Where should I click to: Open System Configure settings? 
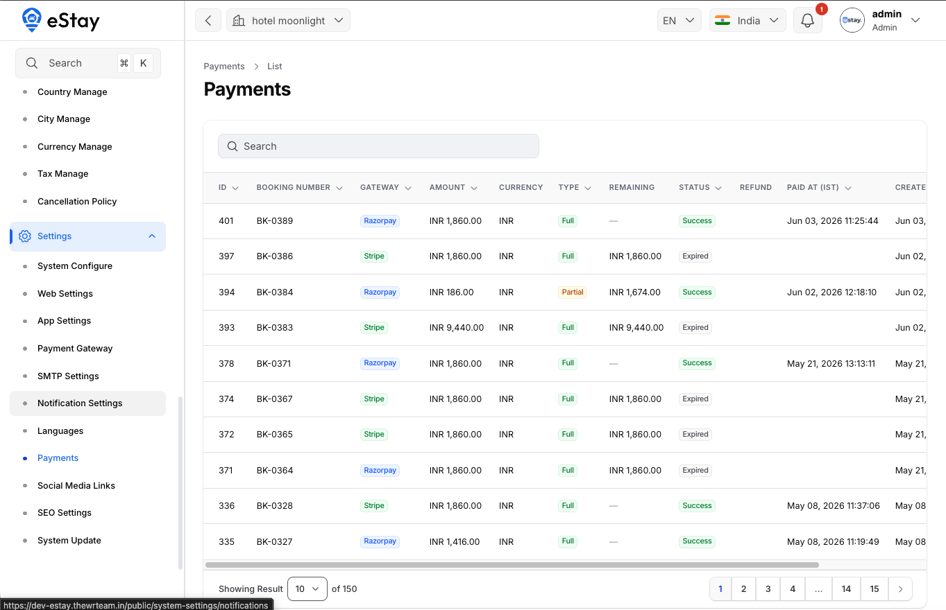[75, 266]
